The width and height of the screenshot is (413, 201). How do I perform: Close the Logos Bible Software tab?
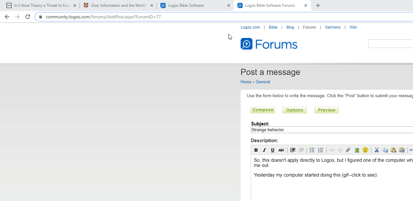click(229, 5)
